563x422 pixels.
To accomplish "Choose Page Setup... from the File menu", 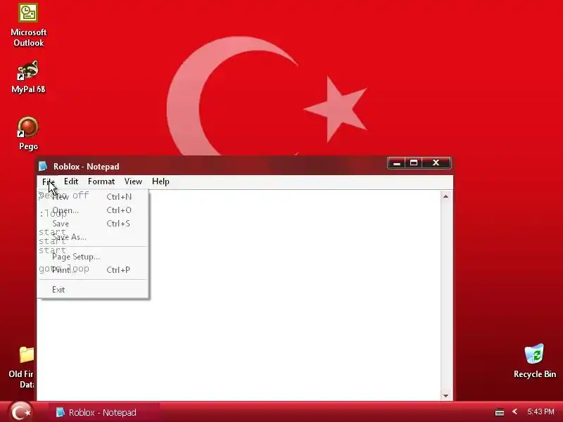I will [x=94, y=257].
